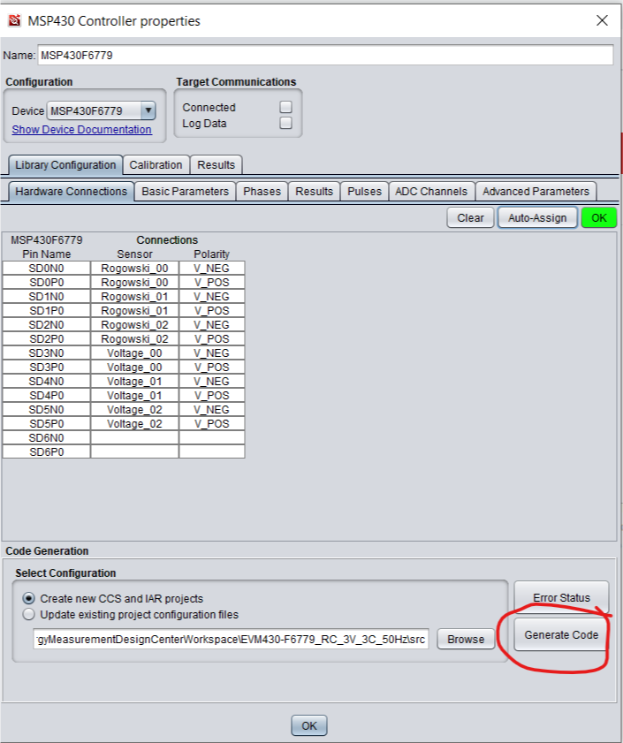Open ADC Channels sub-tab

pyautogui.click(x=431, y=192)
